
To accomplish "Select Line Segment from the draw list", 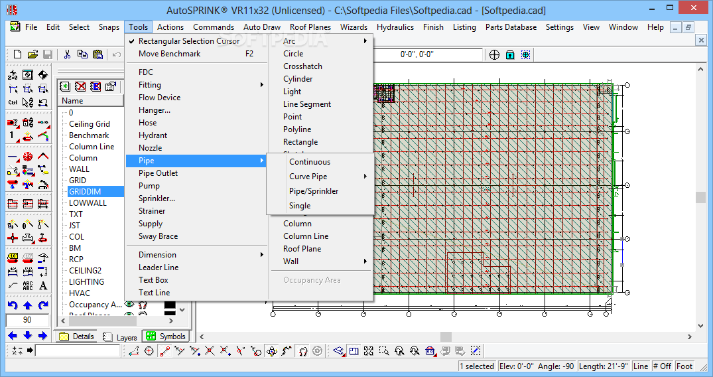I will (307, 104).
